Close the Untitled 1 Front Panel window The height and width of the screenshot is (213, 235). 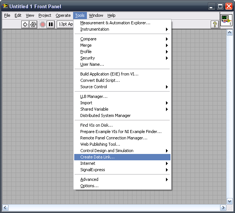229,6
